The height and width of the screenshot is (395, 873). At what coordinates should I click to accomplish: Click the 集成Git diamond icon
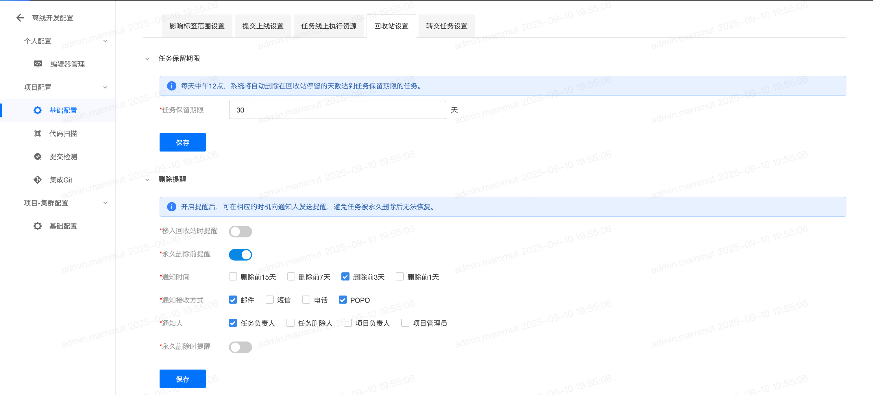click(x=38, y=180)
